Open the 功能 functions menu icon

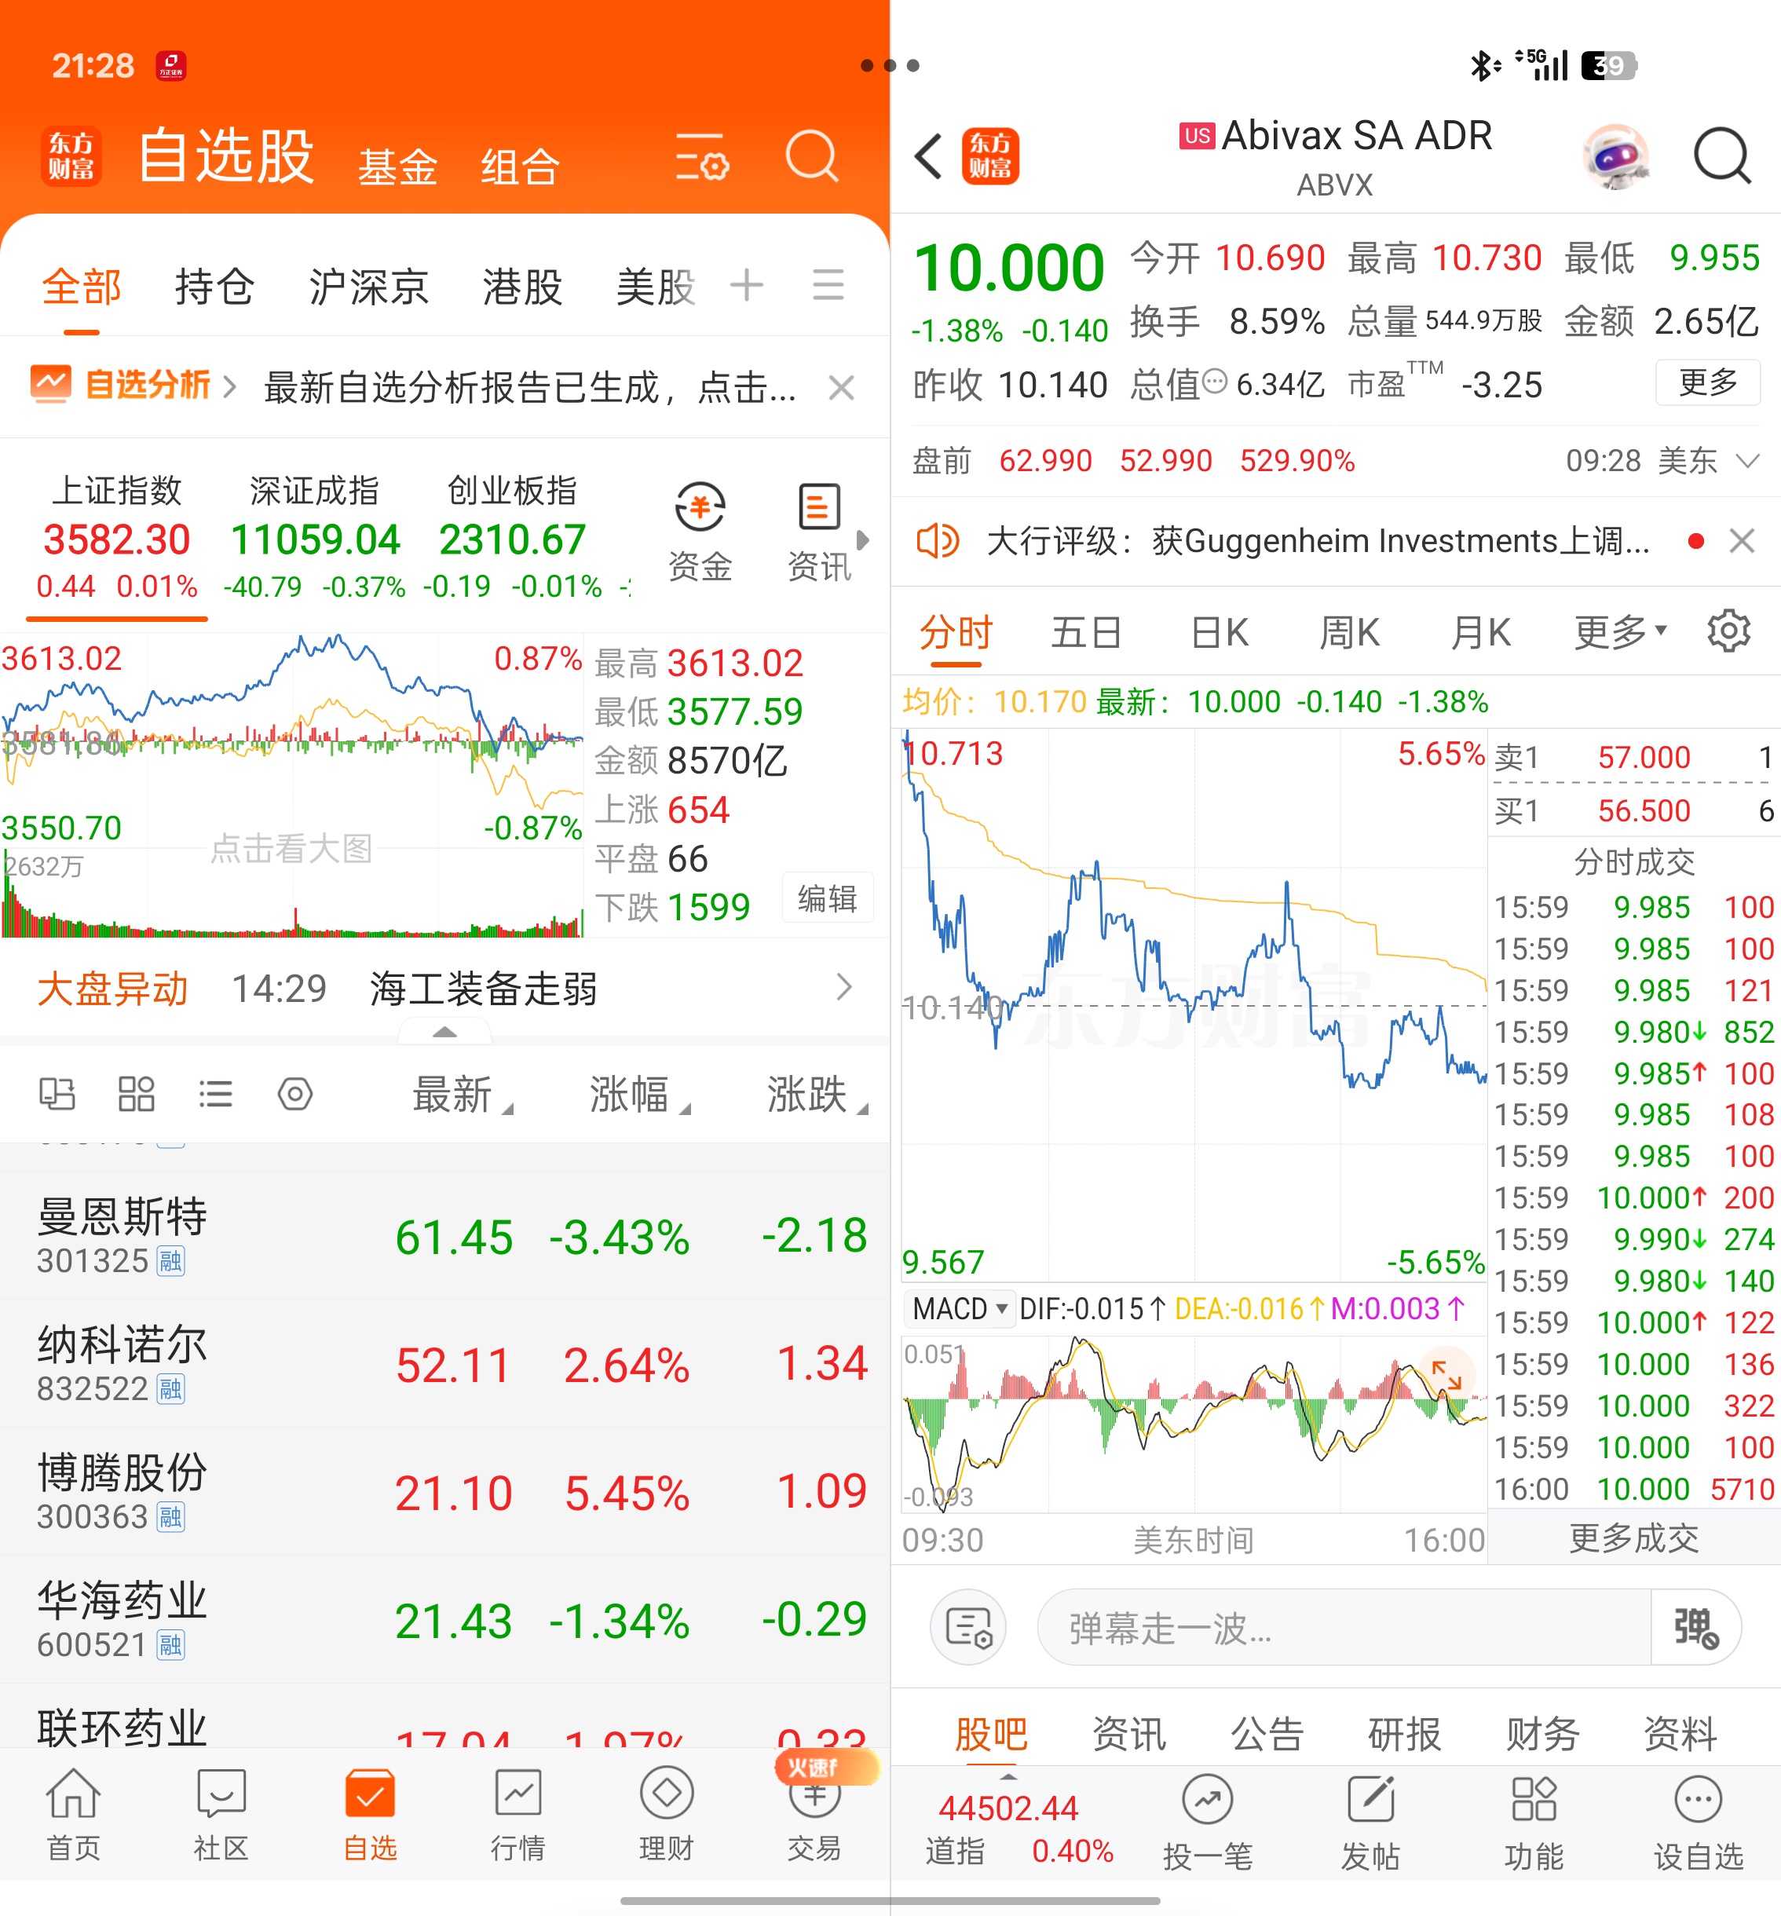pos(1534,1823)
